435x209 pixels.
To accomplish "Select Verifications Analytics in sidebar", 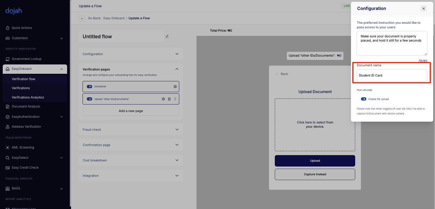I will click(28, 98).
